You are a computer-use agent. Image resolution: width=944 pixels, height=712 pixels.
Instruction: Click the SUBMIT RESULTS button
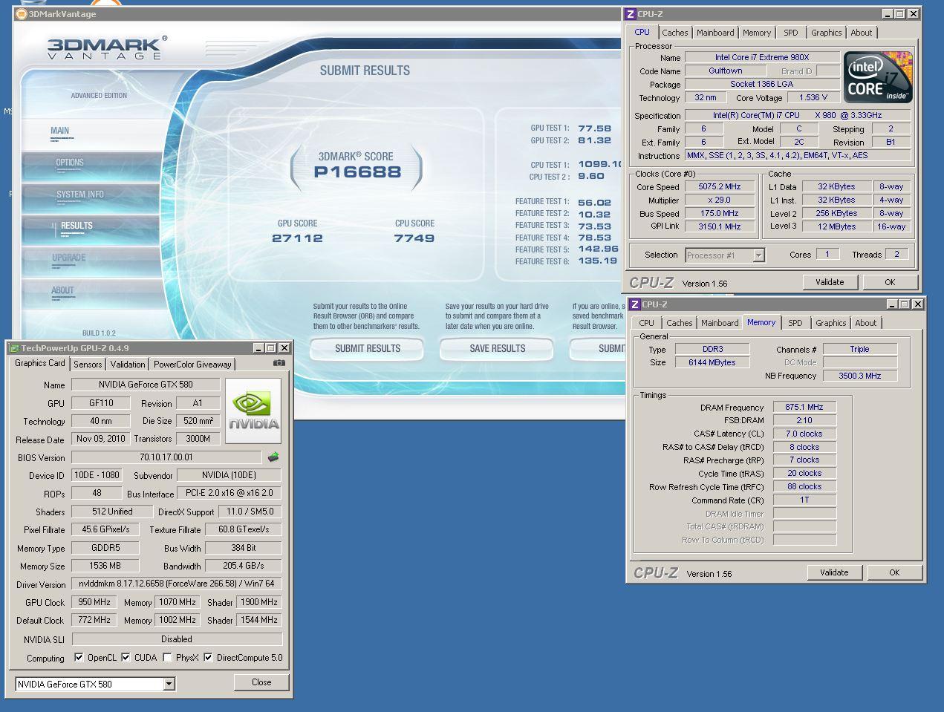367,348
